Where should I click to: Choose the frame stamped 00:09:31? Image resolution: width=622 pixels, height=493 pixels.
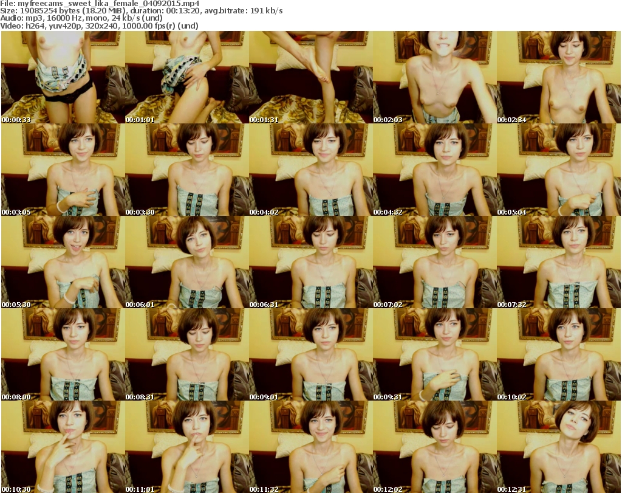pos(435,354)
